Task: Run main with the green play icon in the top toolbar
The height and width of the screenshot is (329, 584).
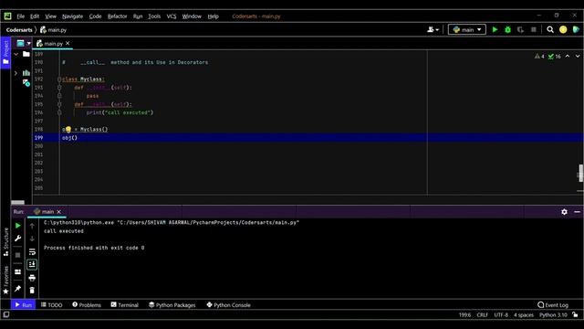Action: click(495, 29)
